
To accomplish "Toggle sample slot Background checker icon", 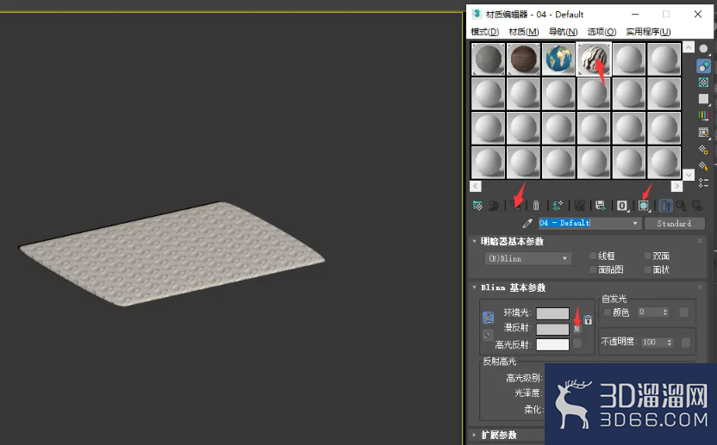I will click(704, 83).
